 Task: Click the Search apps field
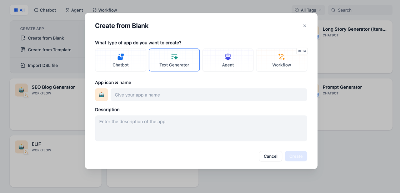click(362, 10)
